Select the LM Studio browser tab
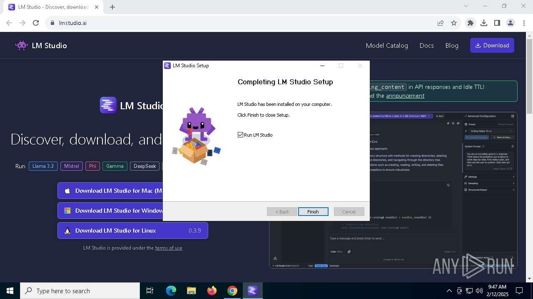Image resolution: width=533 pixels, height=299 pixels. pyautogui.click(x=53, y=7)
